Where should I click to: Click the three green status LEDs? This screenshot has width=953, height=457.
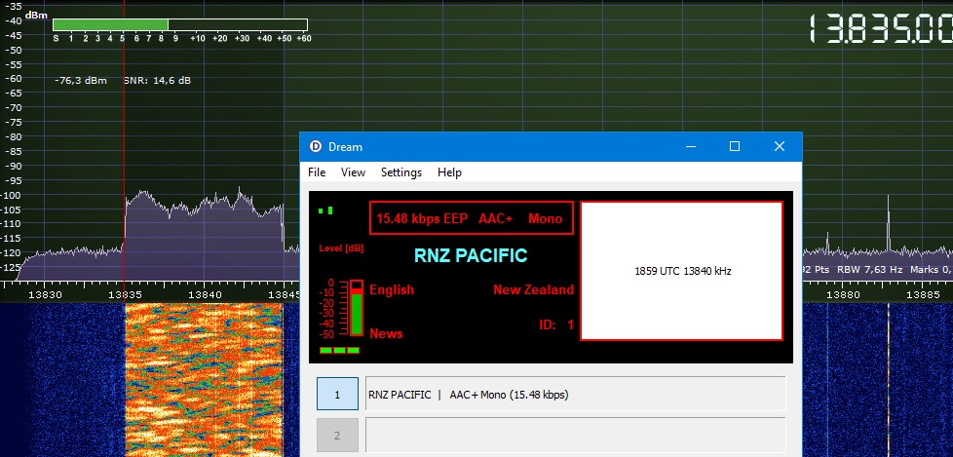(x=339, y=350)
